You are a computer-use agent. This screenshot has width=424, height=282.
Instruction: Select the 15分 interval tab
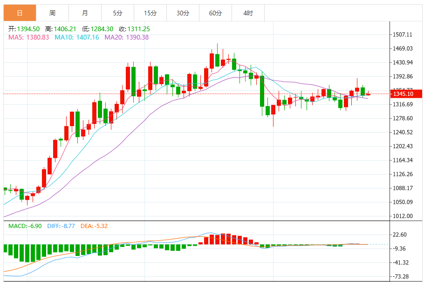pos(150,13)
